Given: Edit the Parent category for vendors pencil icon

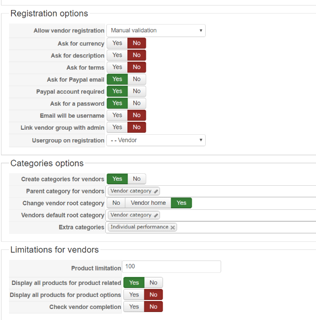Looking at the screenshot, I should tap(156, 191).
